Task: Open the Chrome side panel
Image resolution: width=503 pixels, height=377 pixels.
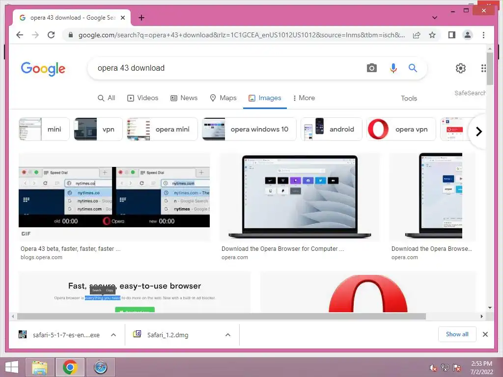Action: pyautogui.click(x=452, y=35)
